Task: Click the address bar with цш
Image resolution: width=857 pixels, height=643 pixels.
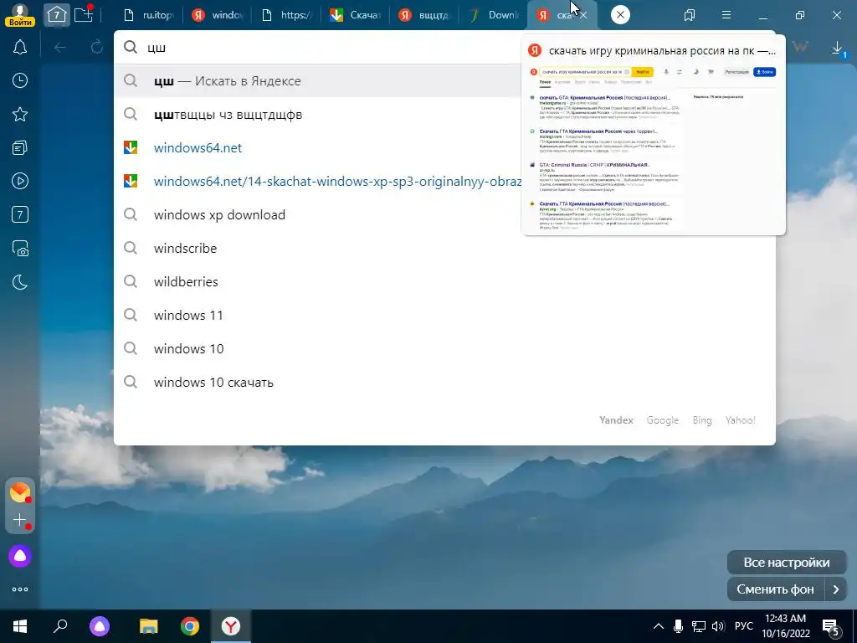Action: [x=317, y=48]
